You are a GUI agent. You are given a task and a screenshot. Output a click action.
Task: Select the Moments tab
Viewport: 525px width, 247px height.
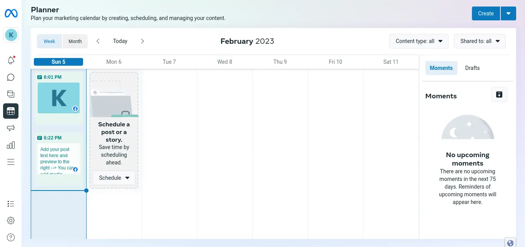[441, 68]
